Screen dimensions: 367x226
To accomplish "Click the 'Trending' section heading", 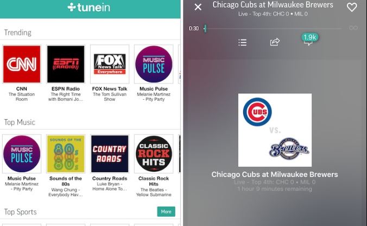I will pos(18,33).
